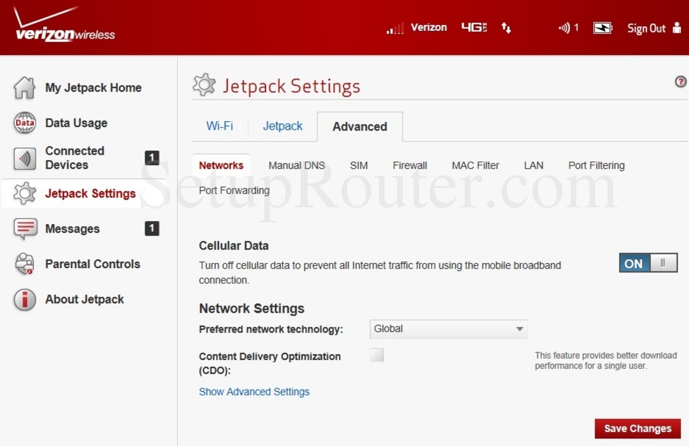Screen dimensions: 689x446
Task: Open Show Advanced Settings
Action: (254, 392)
